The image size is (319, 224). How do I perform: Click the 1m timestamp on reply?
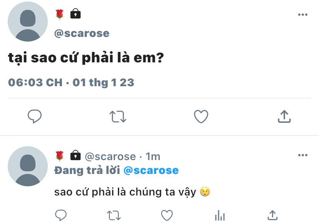[153, 157]
